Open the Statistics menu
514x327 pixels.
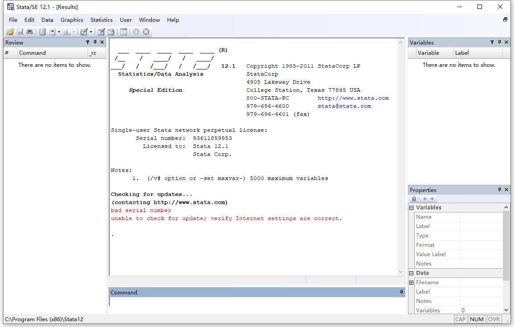pos(101,20)
